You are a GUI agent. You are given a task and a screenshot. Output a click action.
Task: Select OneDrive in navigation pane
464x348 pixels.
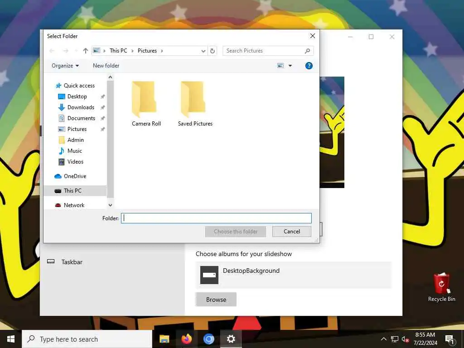[x=75, y=176]
